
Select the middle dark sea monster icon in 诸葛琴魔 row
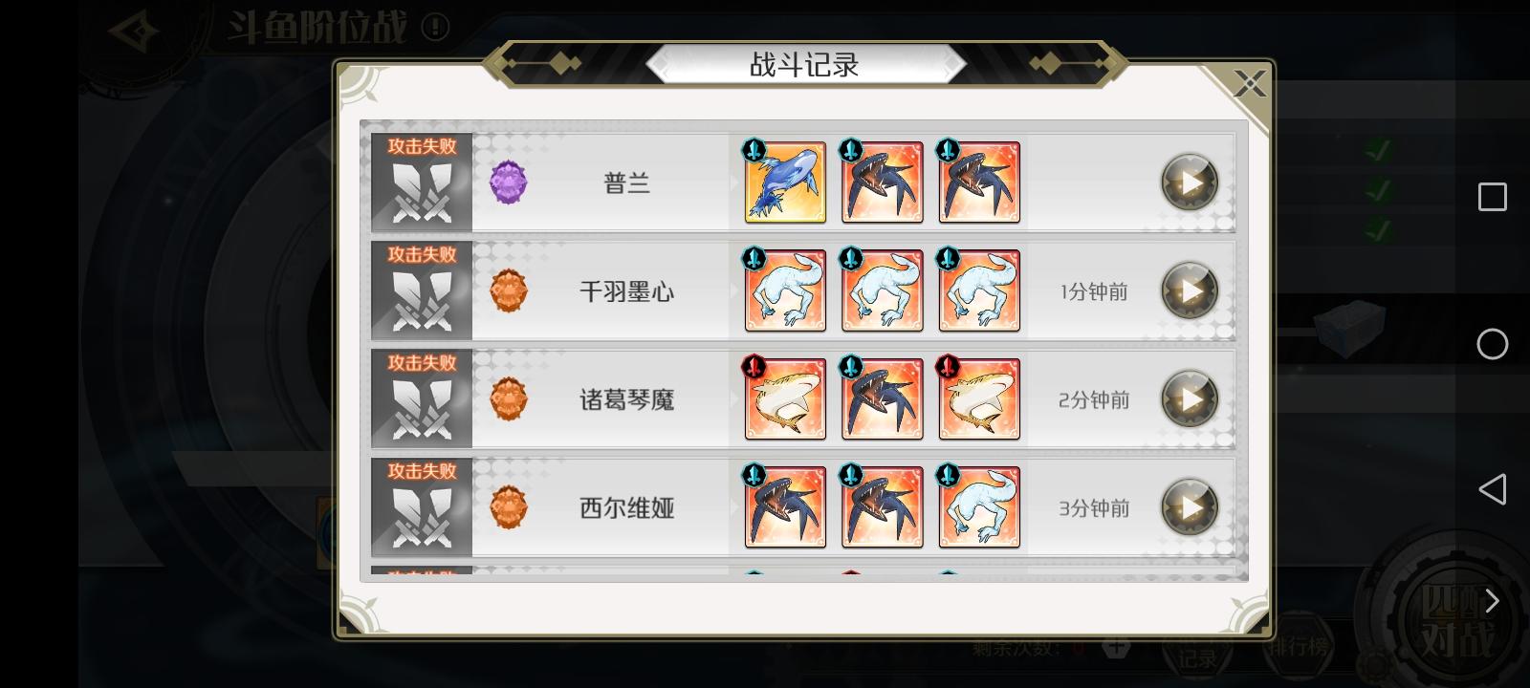[882, 398]
